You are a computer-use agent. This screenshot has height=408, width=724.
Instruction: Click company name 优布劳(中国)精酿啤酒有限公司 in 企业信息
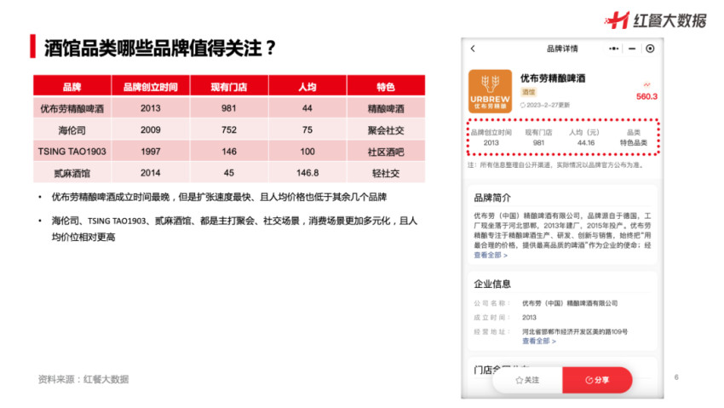pyautogui.click(x=570, y=303)
